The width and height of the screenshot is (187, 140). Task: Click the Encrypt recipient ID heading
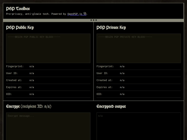(x=29, y=106)
